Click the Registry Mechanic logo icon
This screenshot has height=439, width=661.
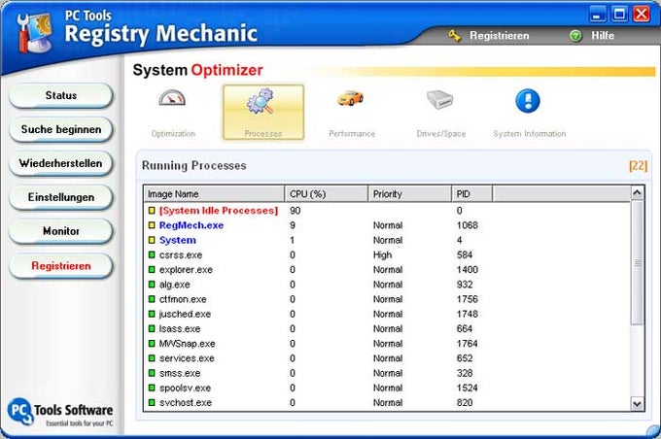[35, 32]
